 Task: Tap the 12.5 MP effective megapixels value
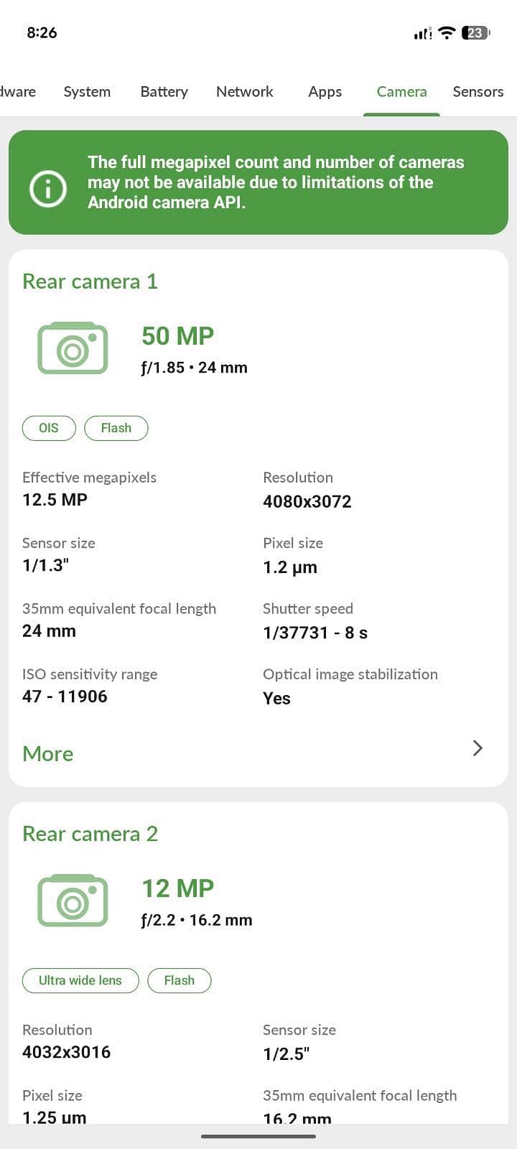(55, 499)
